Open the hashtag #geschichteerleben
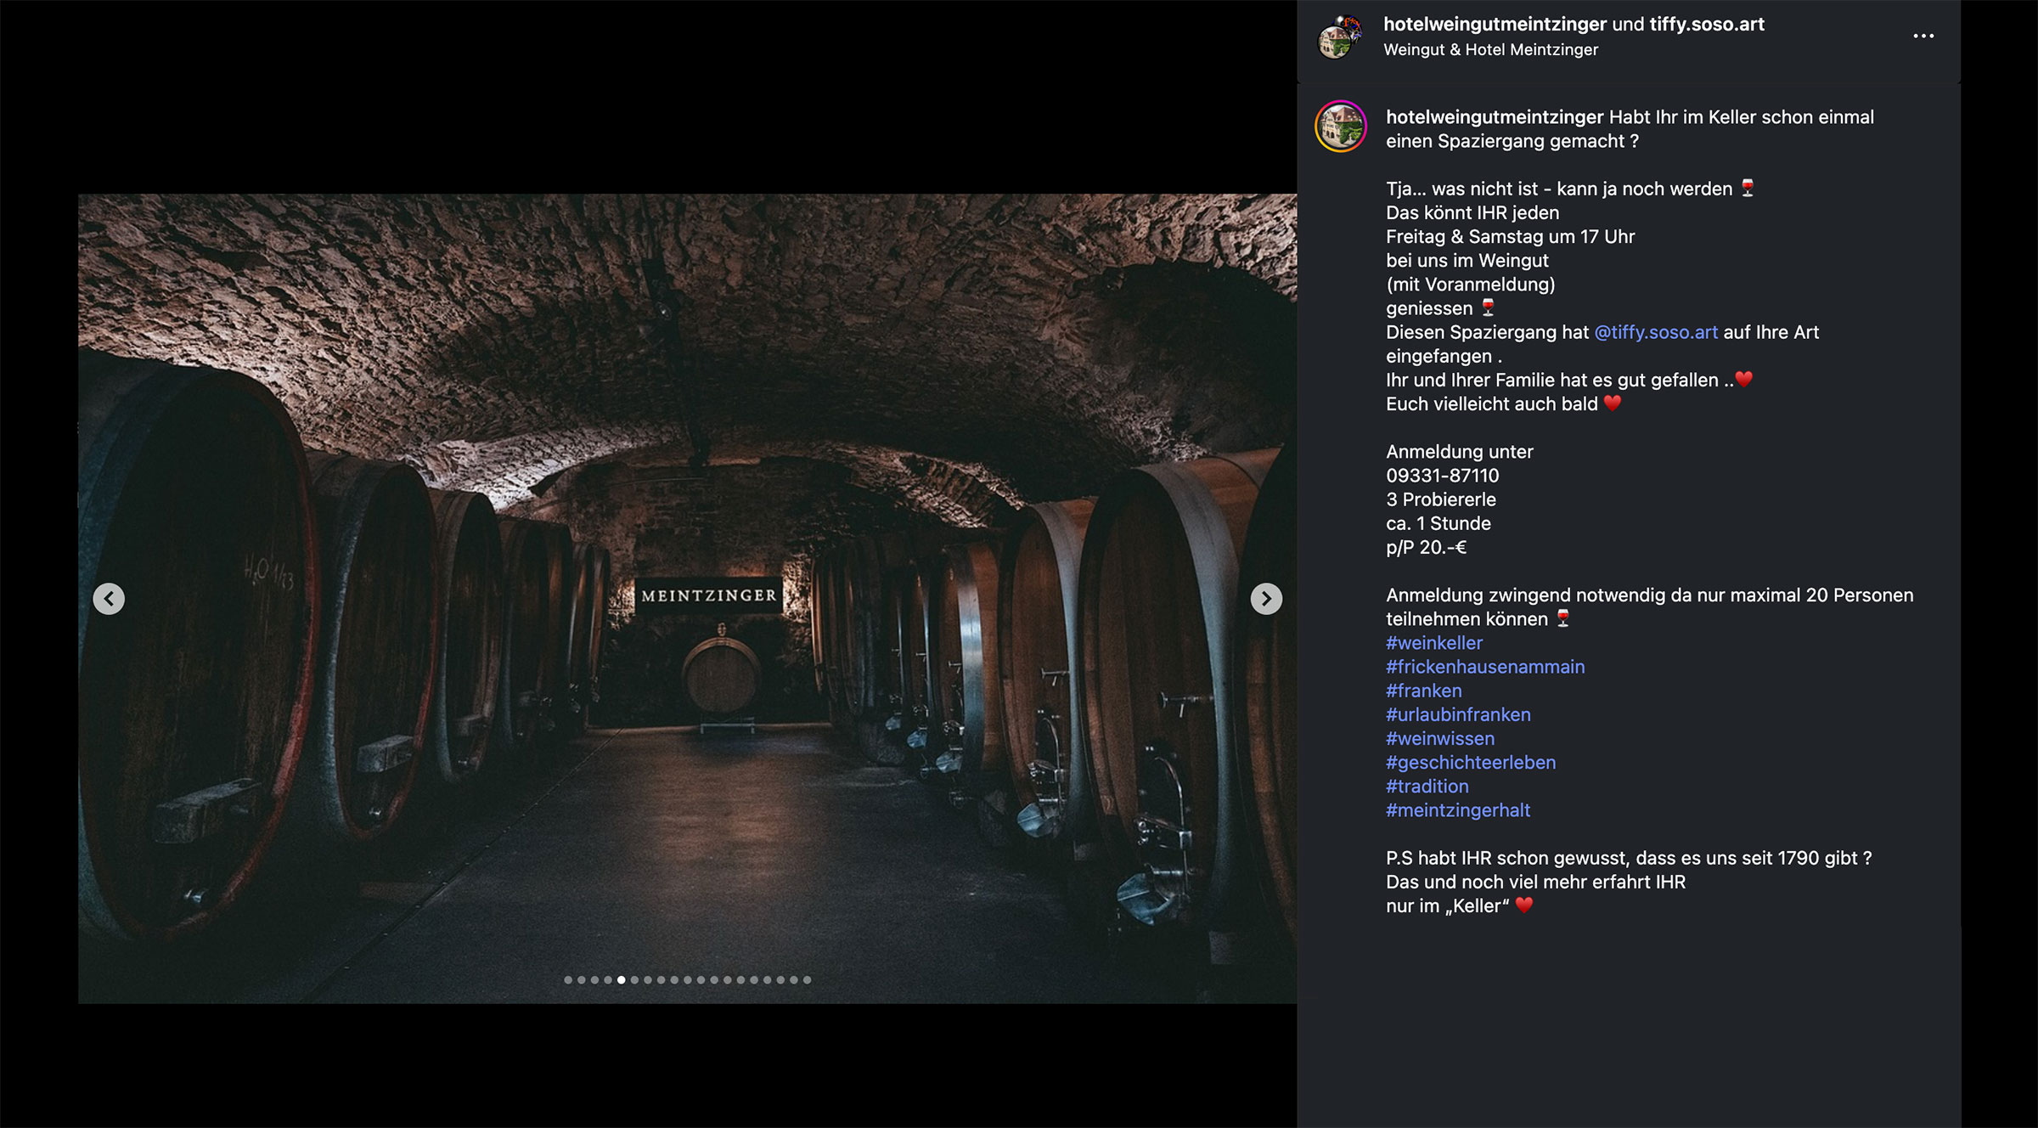2038x1128 pixels. point(1470,763)
